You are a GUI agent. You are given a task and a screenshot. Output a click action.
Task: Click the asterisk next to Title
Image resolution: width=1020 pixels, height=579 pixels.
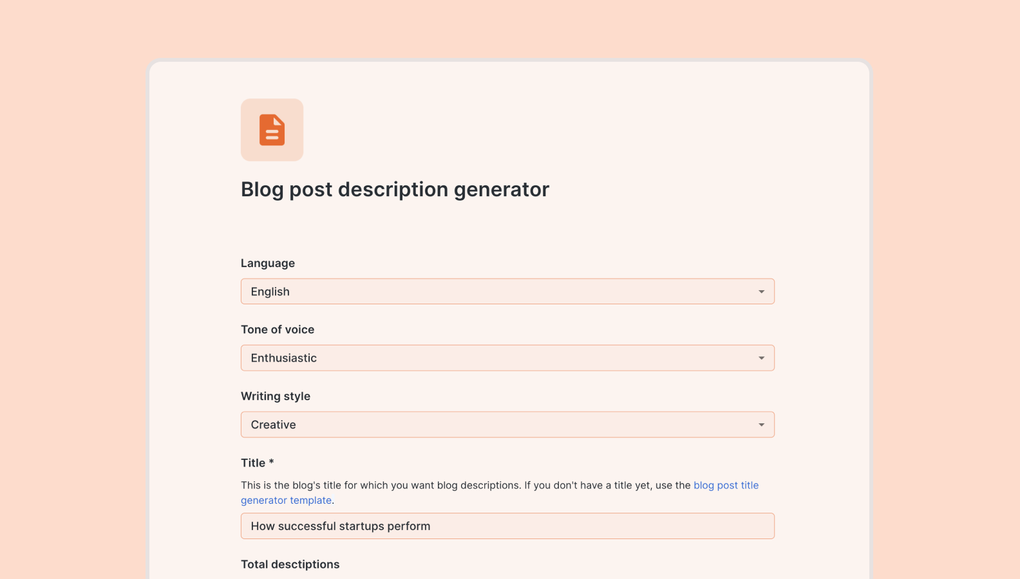click(272, 462)
